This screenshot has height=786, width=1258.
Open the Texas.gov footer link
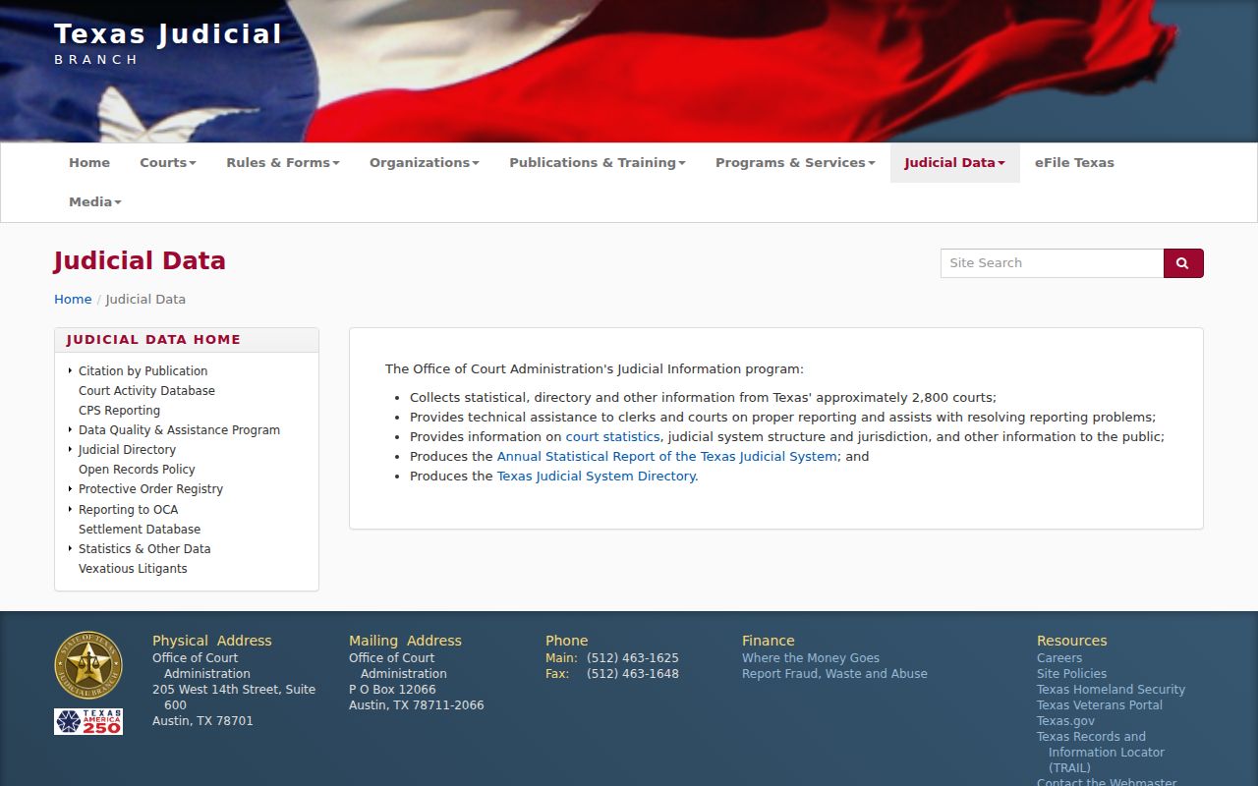pyautogui.click(x=1065, y=721)
